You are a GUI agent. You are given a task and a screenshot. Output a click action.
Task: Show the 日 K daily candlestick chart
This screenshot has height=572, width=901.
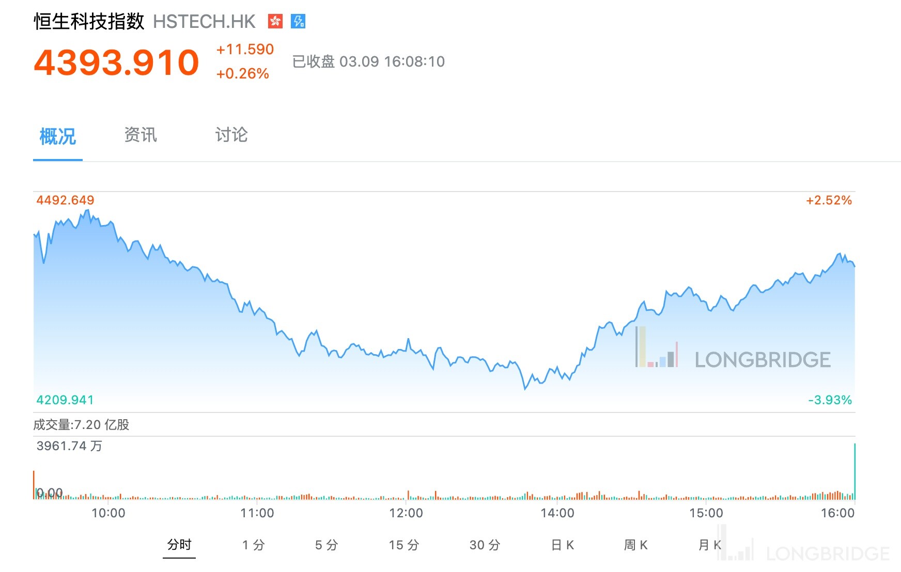click(x=563, y=545)
